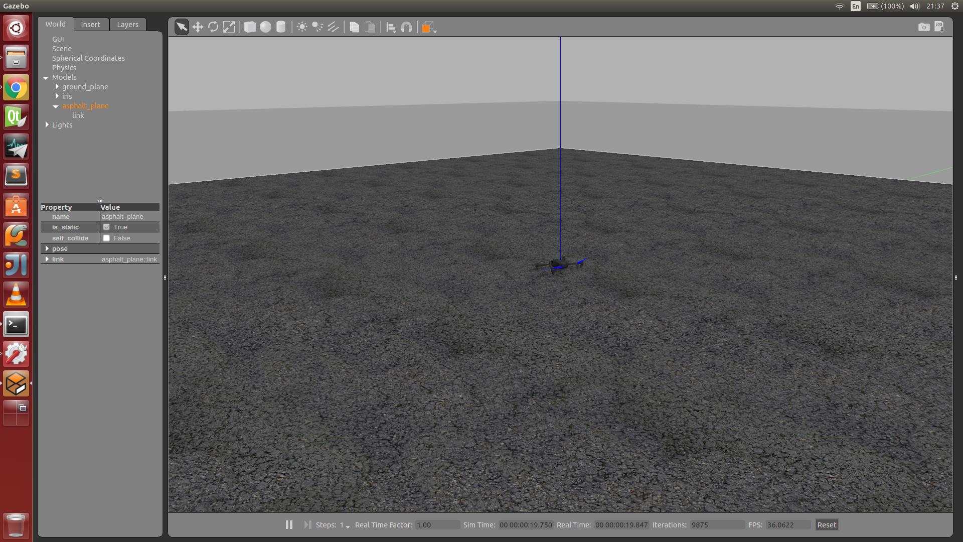This screenshot has height=542, width=963.
Task: Click the Real Time Factor value
Action: click(x=437, y=525)
